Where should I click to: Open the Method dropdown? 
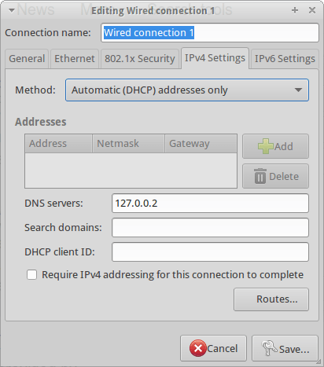(187, 90)
